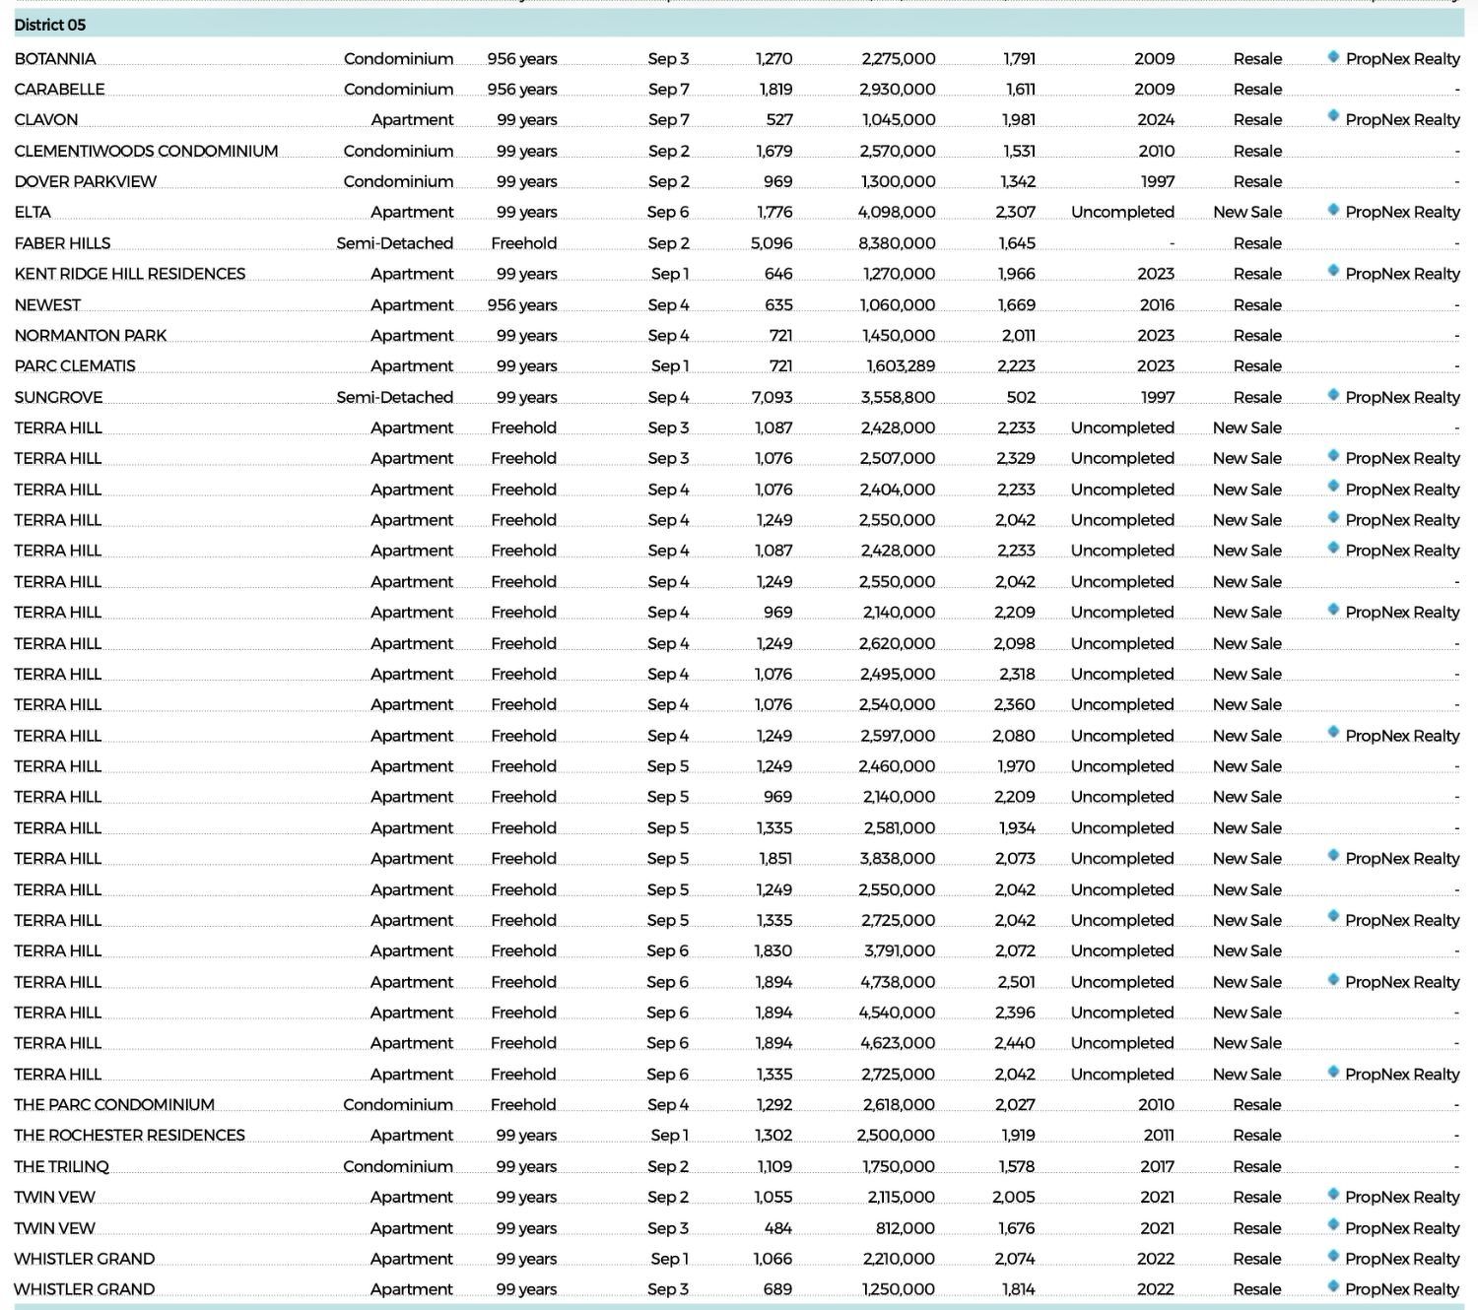Click the PropNex diamond icon in BOTANNIA row
Viewport: 1478px width, 1310px height.
(x=1333, y=57)
